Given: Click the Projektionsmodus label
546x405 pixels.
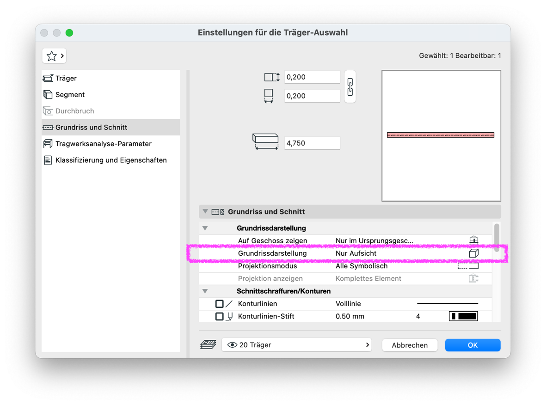Looking at the screenshot, I should coord(267,266).
